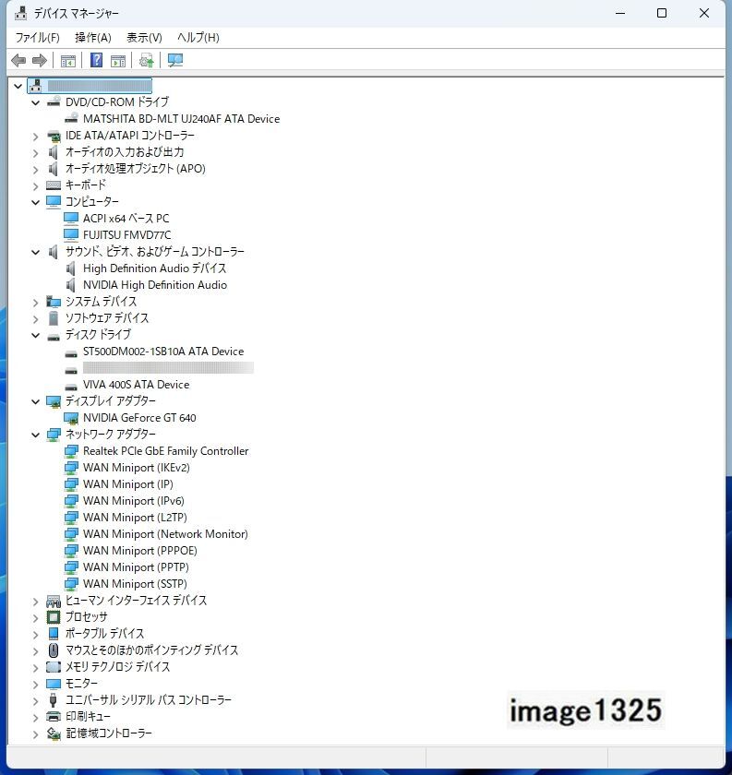Collapse the root computer node

click(x=18, y=86)
